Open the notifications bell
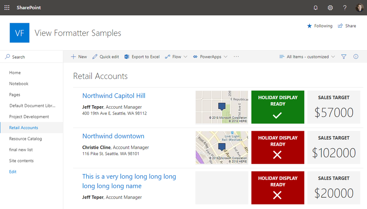The width and height of the screenshot is (367, 209). 316,8
